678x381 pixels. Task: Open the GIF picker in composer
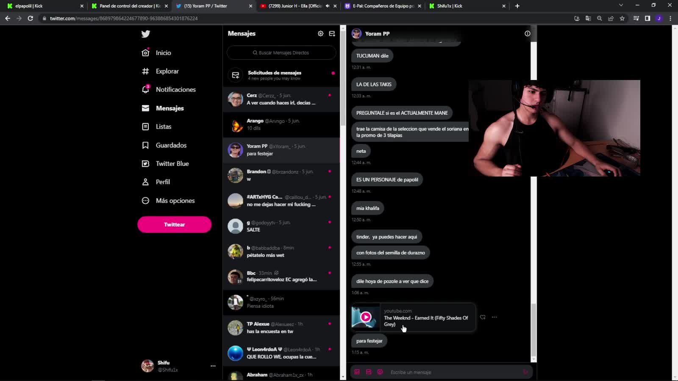369,372
